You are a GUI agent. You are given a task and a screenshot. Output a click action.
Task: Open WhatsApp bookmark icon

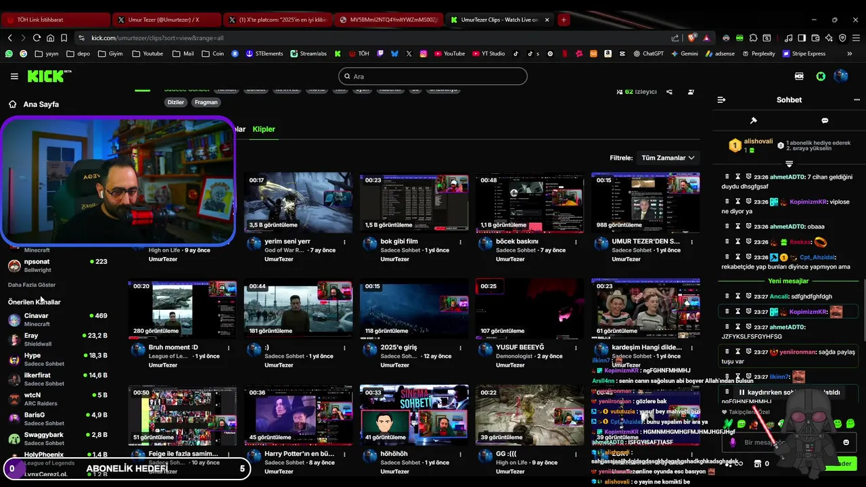(9, 53)
